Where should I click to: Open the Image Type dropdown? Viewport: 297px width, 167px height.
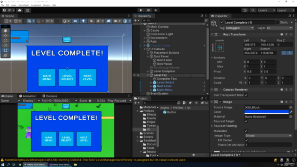[268, 135]
